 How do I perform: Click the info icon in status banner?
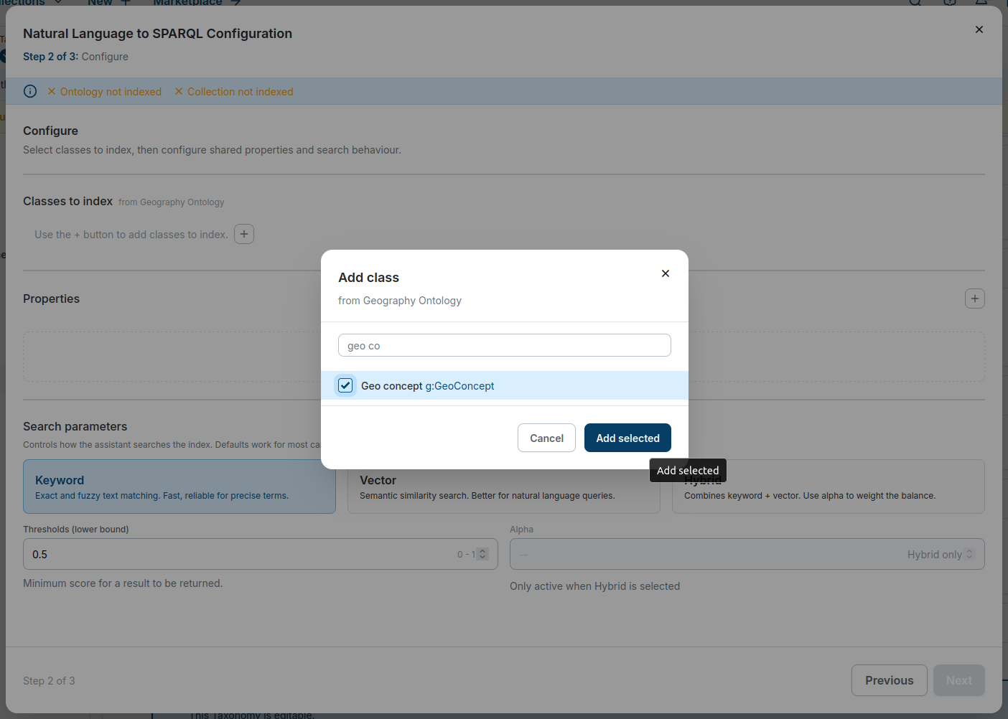30,91
